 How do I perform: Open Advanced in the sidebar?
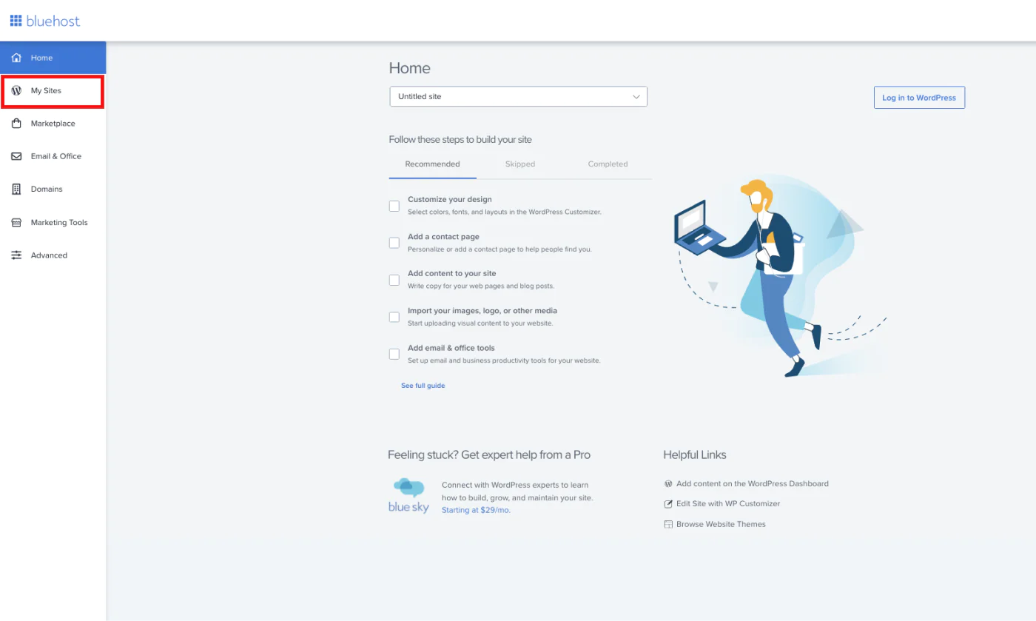pos(53,255)
